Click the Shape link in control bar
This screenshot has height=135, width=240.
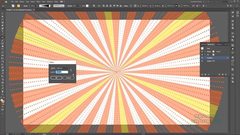(x=126, y=6)
